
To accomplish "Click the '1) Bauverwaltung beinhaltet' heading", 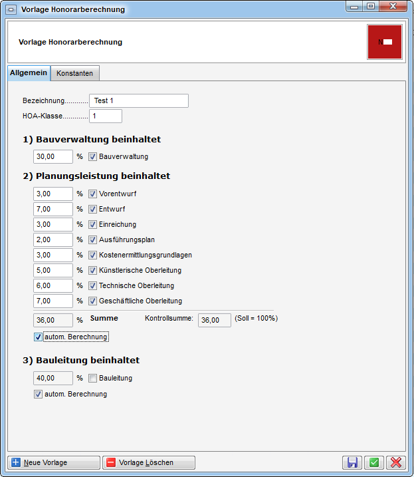I will click(x=92, y=139).
